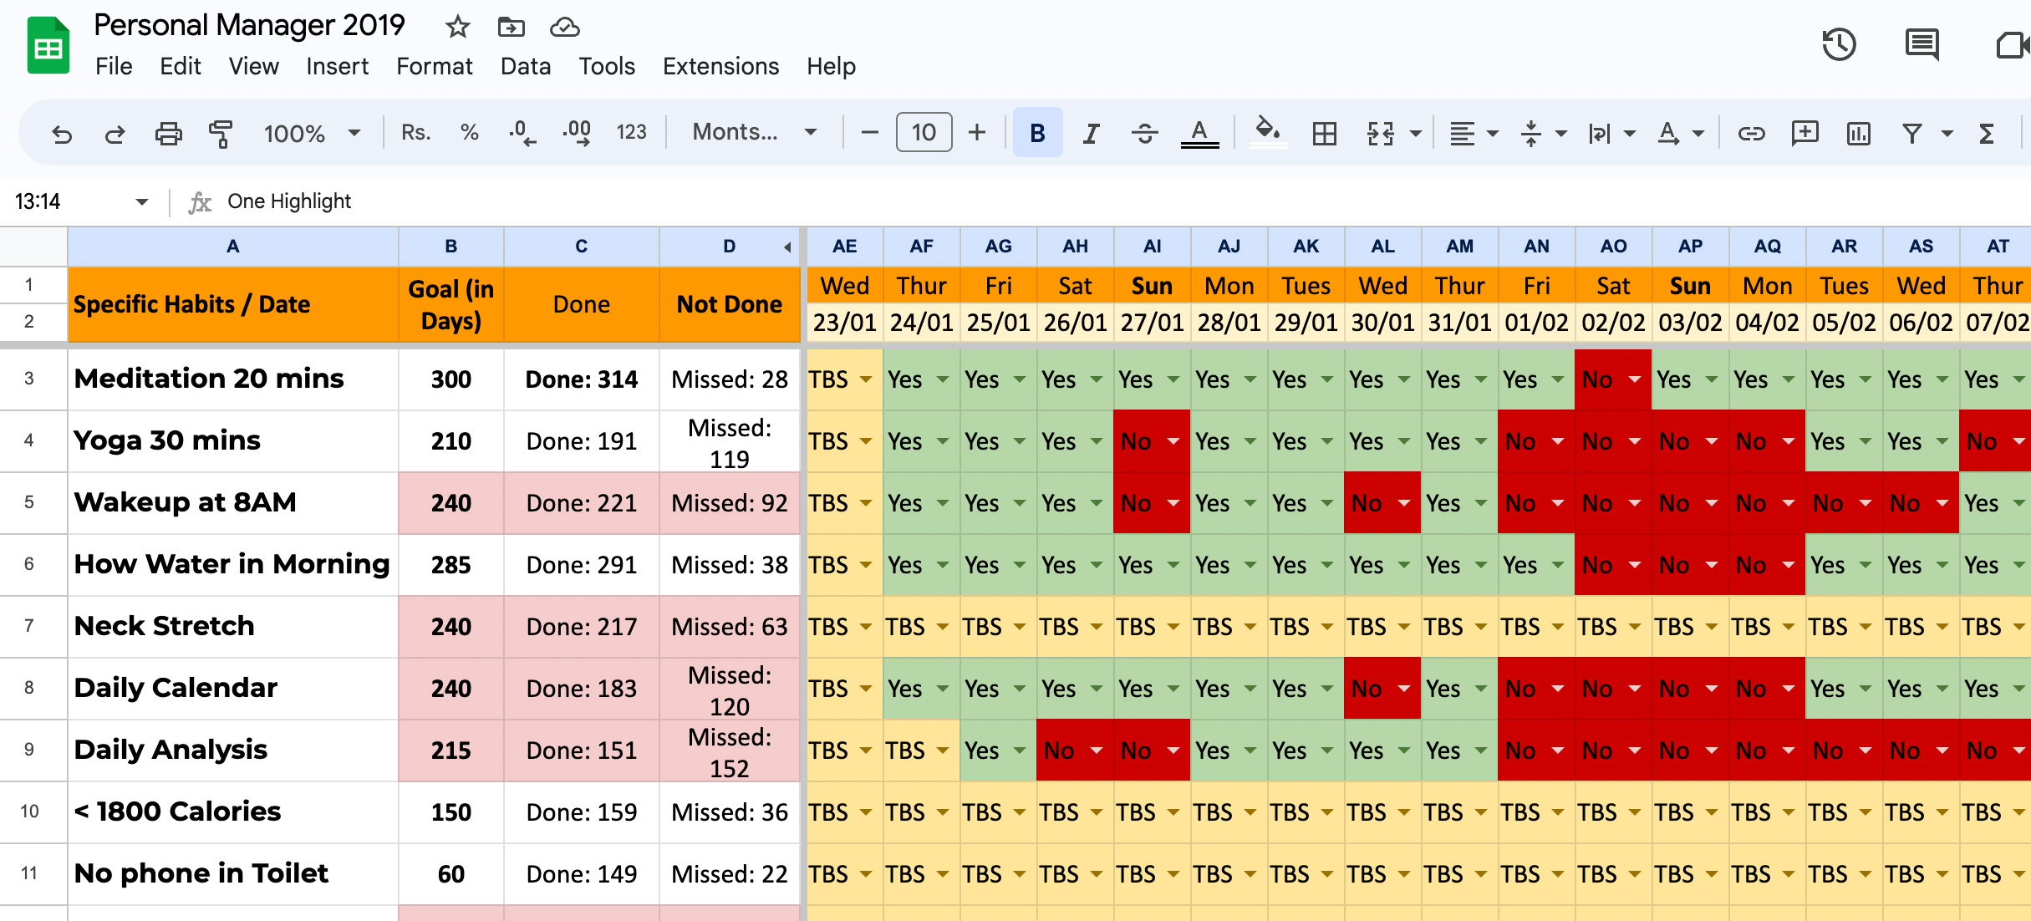2031x921 pixels.
Task: Click formula bar with One Highlight
Action: click(1120, 201)
